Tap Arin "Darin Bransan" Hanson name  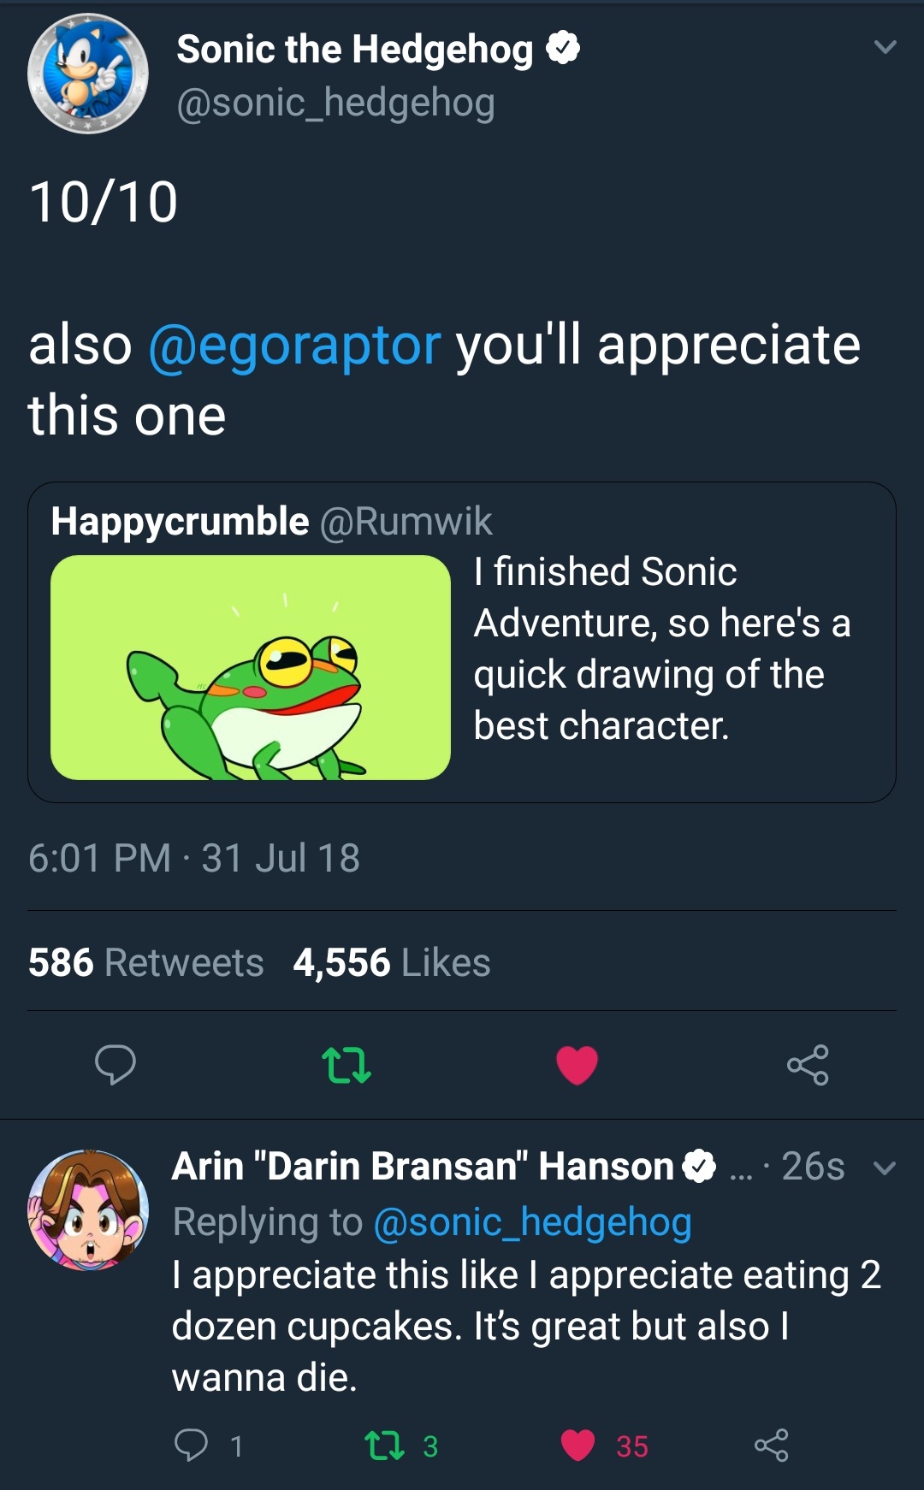[x=423, y=1166]
